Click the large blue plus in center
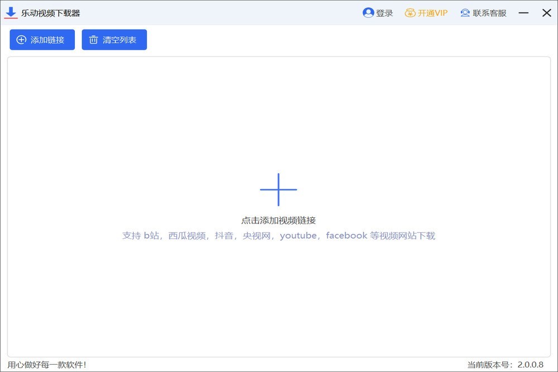Screen dimensions: 558x372 point(278,189)
